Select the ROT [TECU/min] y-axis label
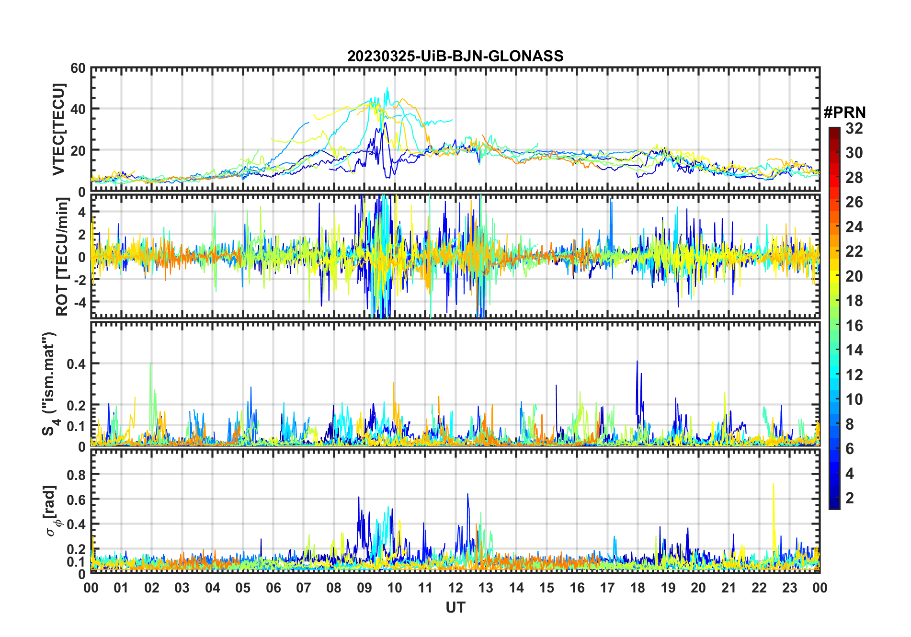The height and width of the screenshot is (637, 911). 62,256
